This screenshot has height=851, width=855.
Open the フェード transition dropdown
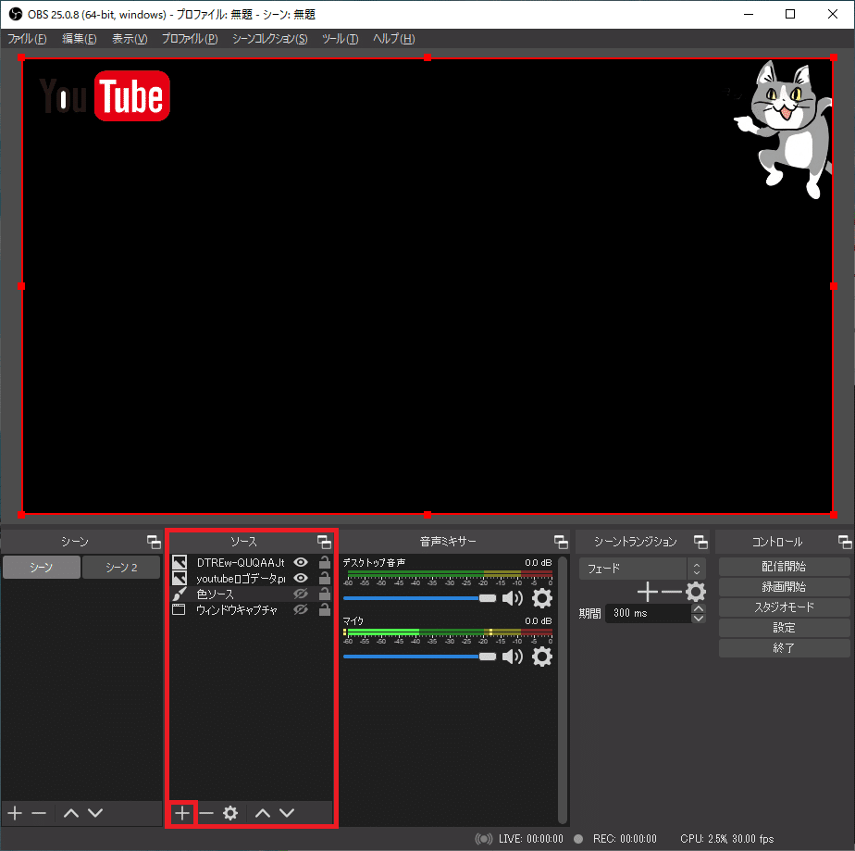click(642, 569)
